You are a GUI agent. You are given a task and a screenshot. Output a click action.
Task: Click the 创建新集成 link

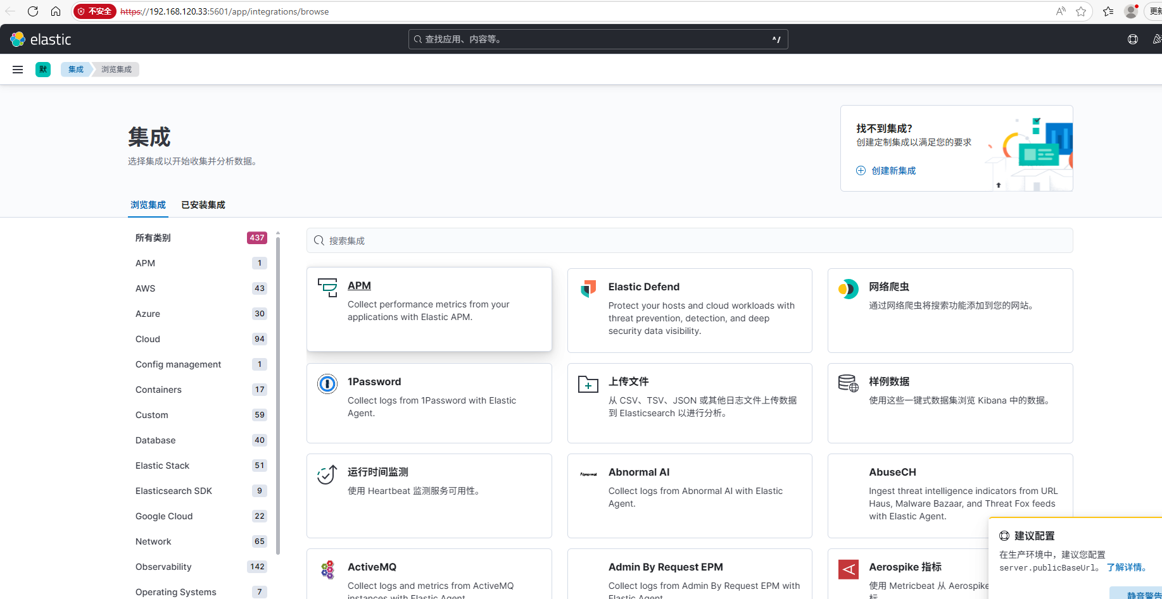894,170
